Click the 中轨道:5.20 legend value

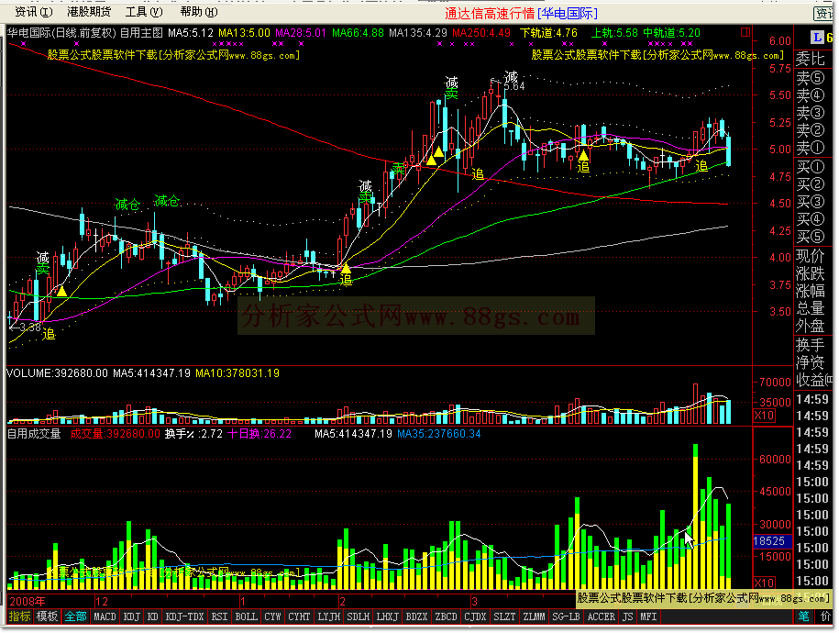coord(671,33)
